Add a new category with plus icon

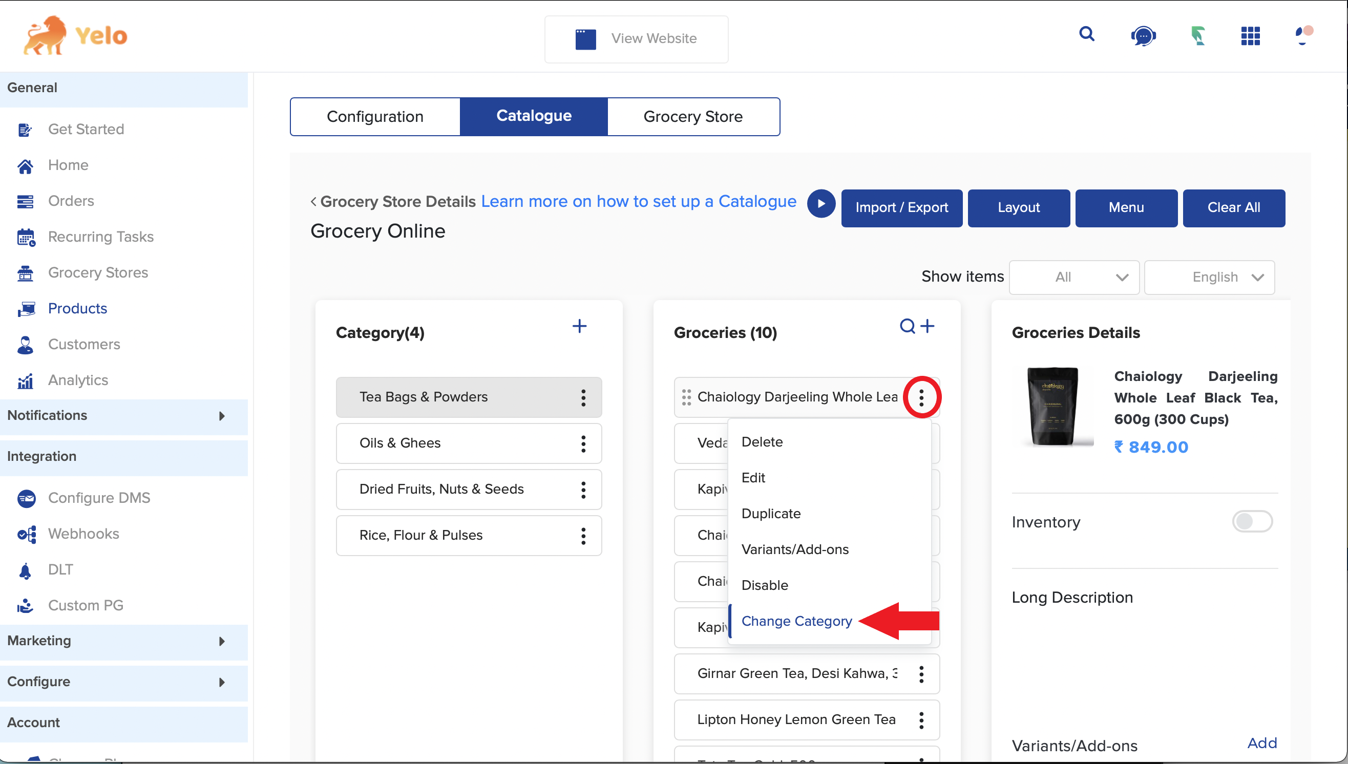[x=579, y=326]
